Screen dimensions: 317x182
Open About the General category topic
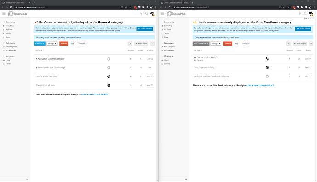tap(51, 59)
